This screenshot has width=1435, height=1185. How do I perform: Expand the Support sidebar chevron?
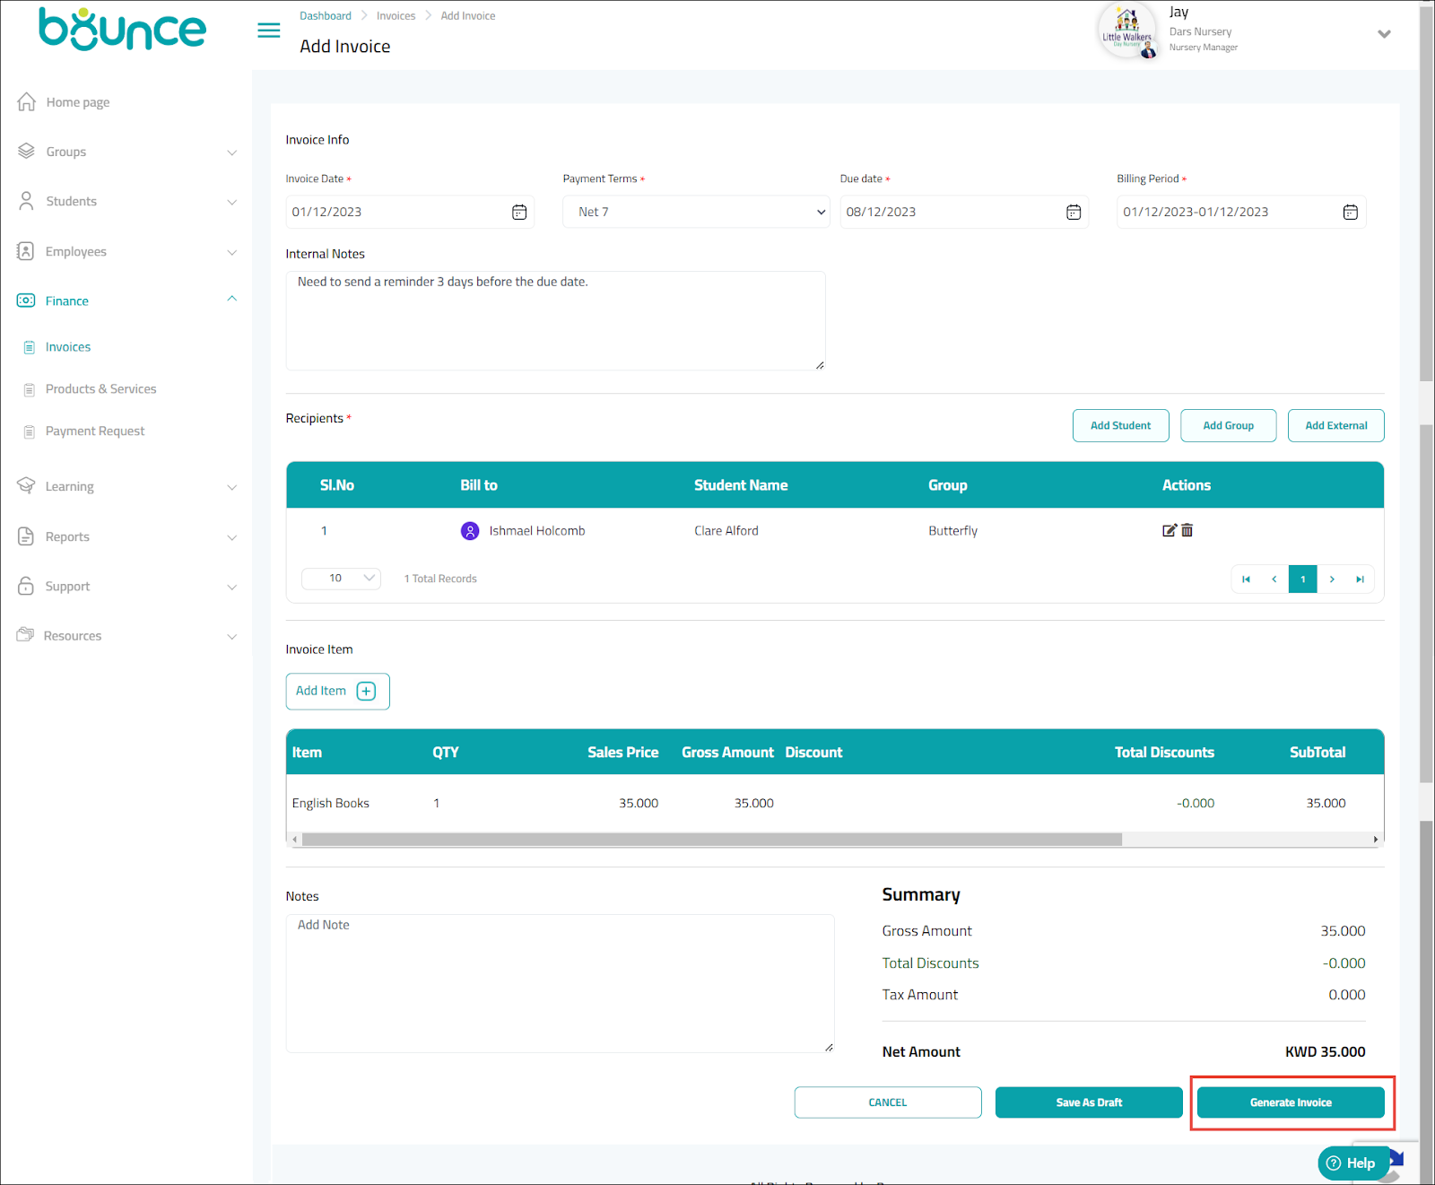(x=232, y=587)
